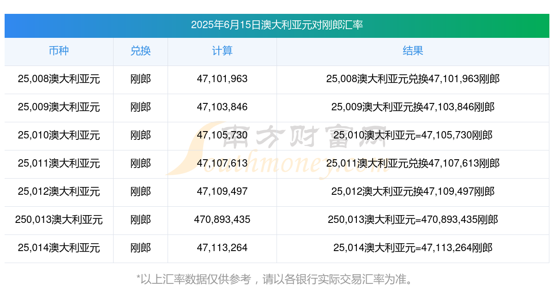
Task: Click result 250,013澳大利亚元=470,893,435刚郎
Action: (413, 220)
